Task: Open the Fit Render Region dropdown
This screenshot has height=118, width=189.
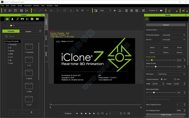Action: point(173,35)
